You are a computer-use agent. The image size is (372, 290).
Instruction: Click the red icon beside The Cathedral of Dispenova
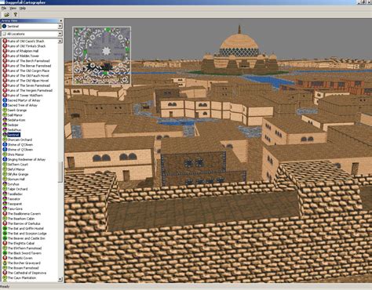click(5, 273)
